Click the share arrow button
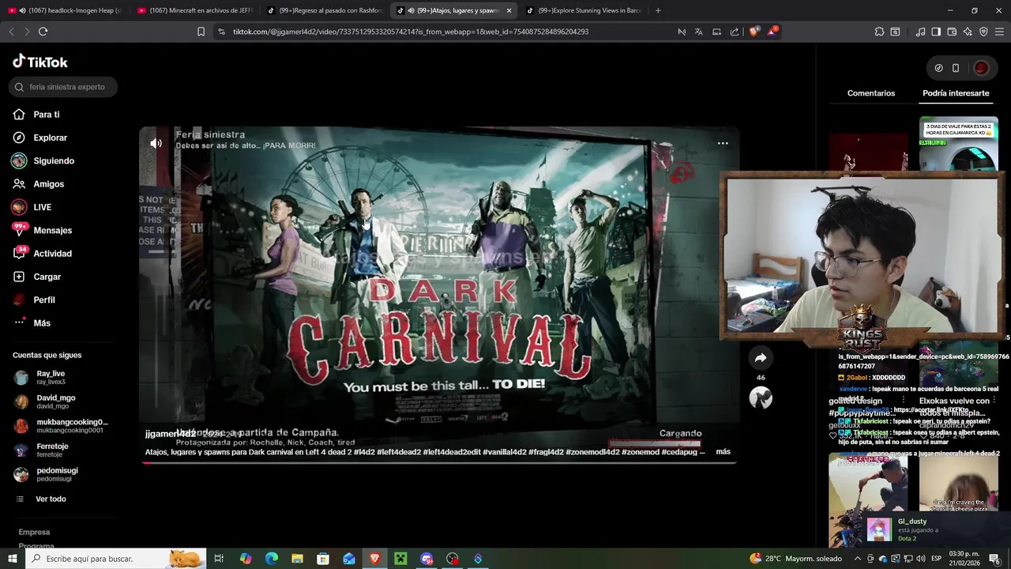The width and height of the screenshot is (1011, 569). pyautogui.click(x=761, y=358)
